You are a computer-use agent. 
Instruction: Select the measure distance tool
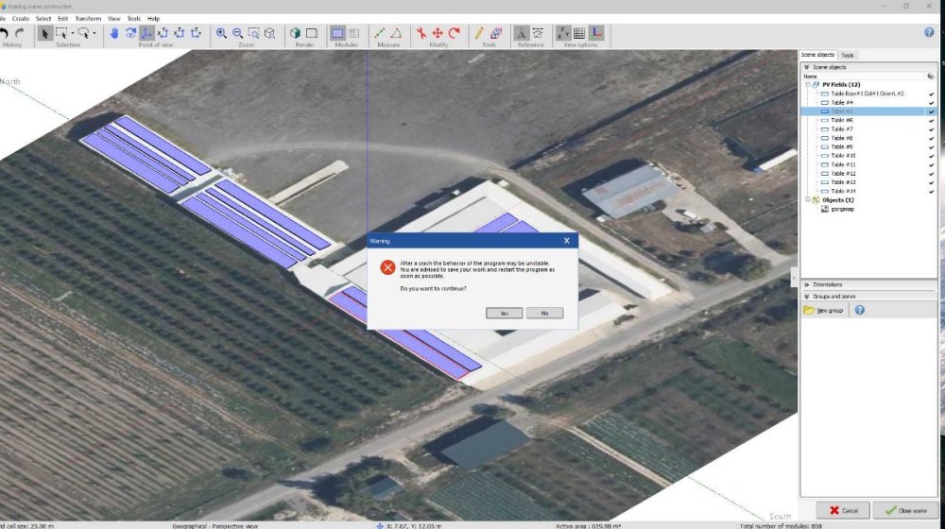click(380, 33)
